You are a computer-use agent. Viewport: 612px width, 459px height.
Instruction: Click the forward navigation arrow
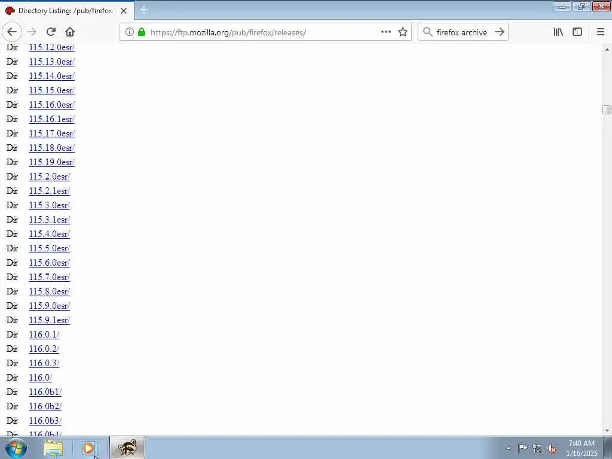pyautogui.click(x=32, y=32)
